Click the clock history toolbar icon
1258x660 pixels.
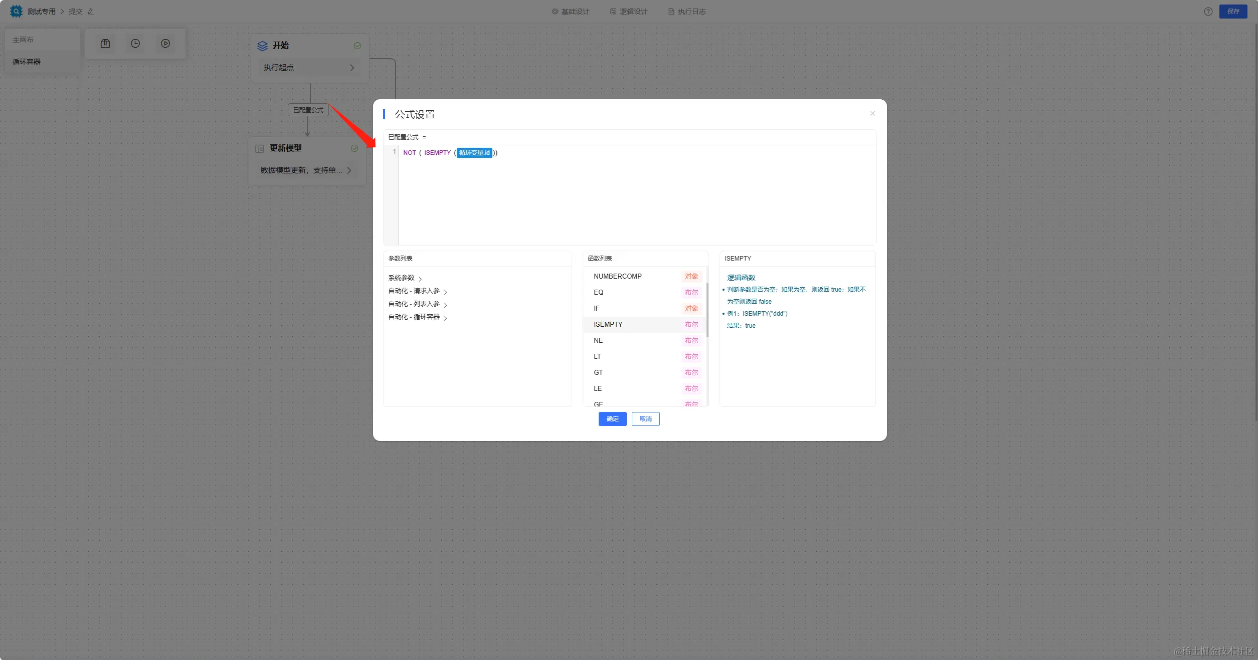click(x=135, y=44)
